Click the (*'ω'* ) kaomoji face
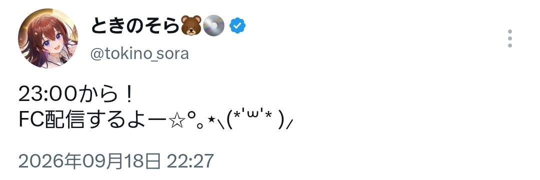The width and height of the screenshot is (540, 180). click(x=255, y=120)
